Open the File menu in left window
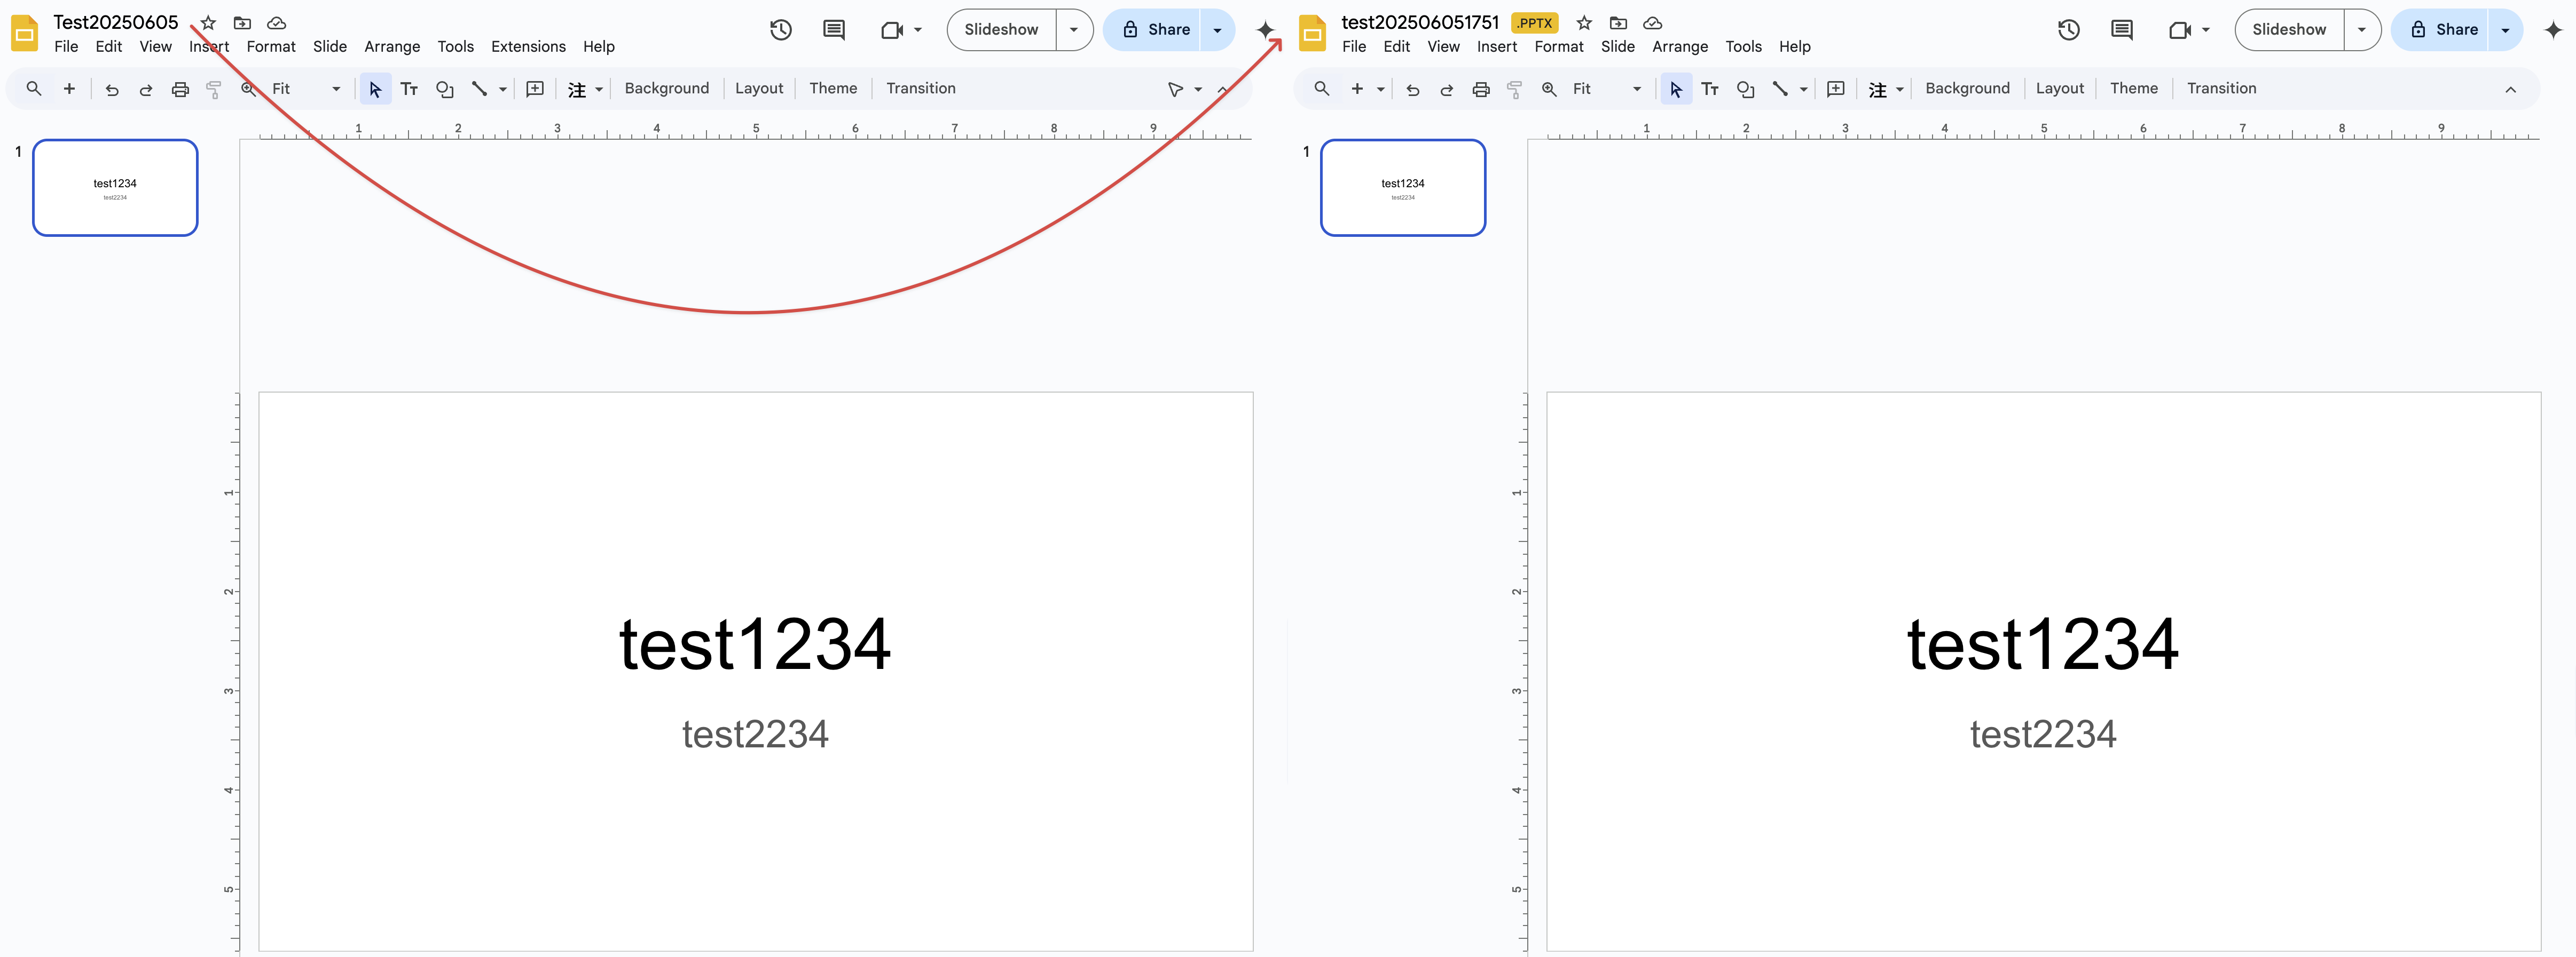Image resolution: width=2576 pixels, height=957 pixels. (x=66, y=47)
